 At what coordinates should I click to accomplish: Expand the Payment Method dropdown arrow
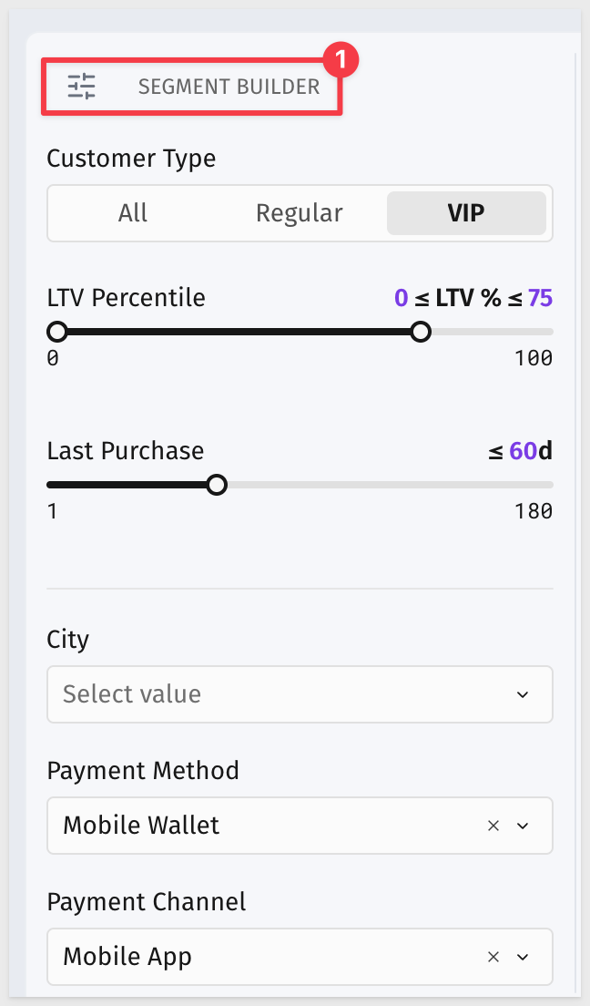point(523,826)
